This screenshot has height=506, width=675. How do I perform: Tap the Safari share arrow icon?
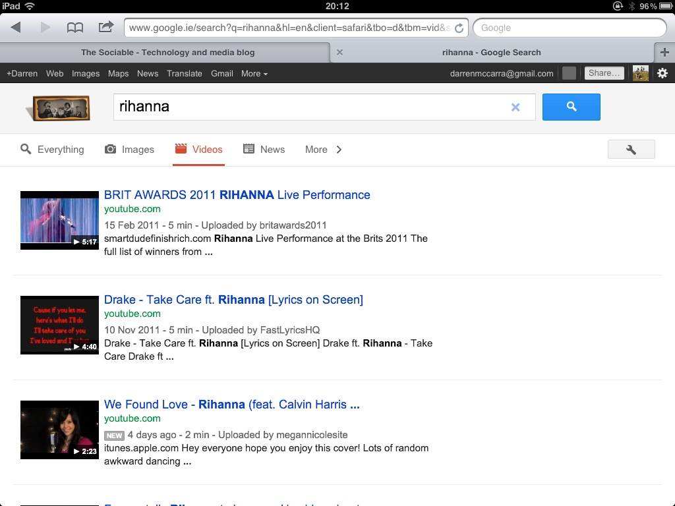105,28
